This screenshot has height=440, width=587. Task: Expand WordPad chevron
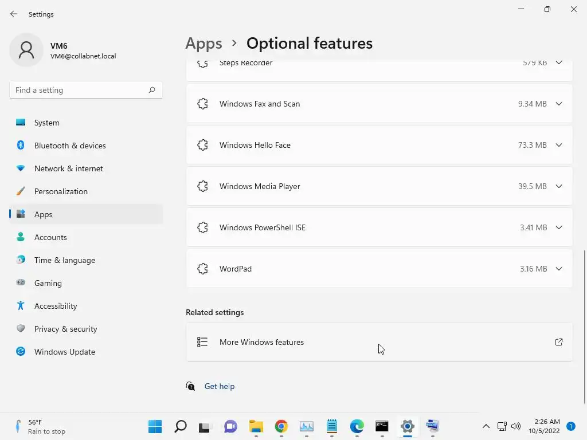[x=558, y=269]
